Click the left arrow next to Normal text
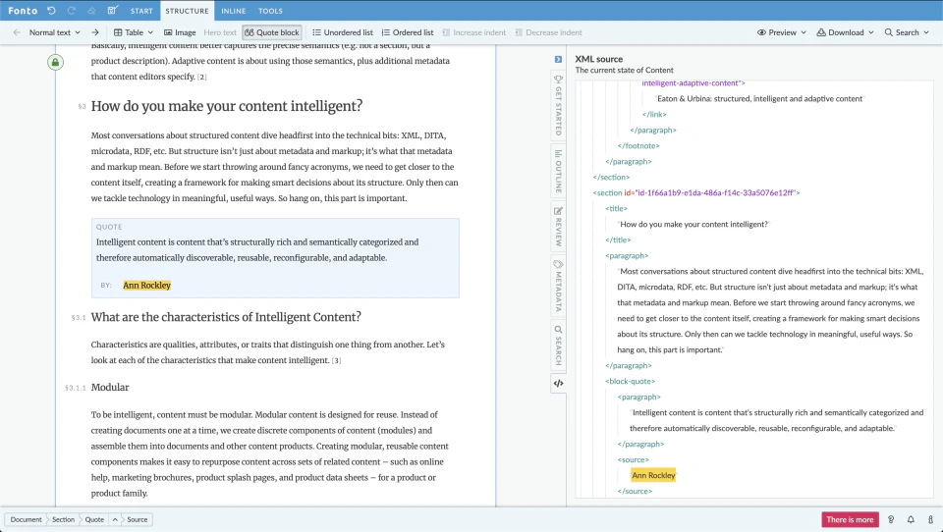This screenshot has height=532, width=943. tap(17, 32)
